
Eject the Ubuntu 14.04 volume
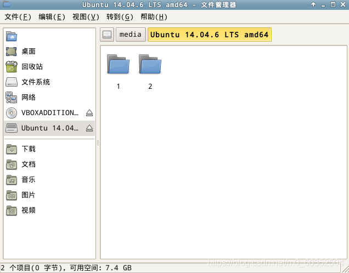pos(89,128)
